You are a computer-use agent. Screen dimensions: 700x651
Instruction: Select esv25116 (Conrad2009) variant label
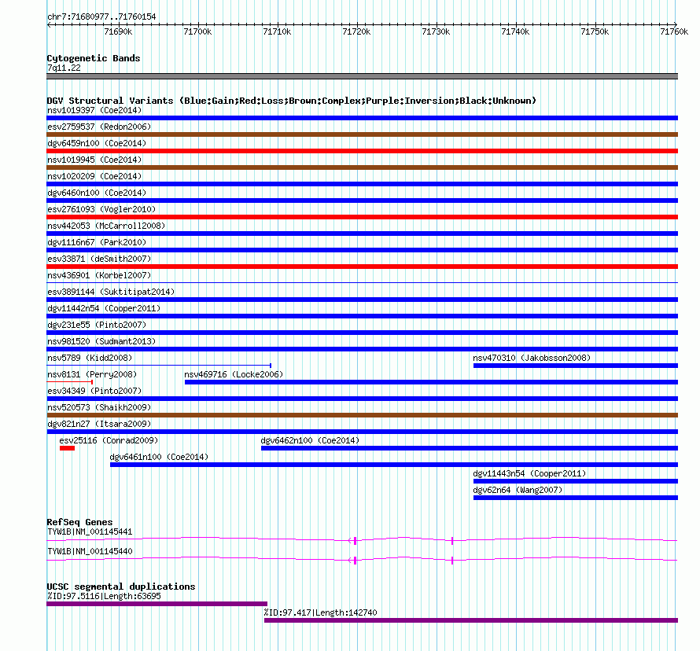coord(109,440)
